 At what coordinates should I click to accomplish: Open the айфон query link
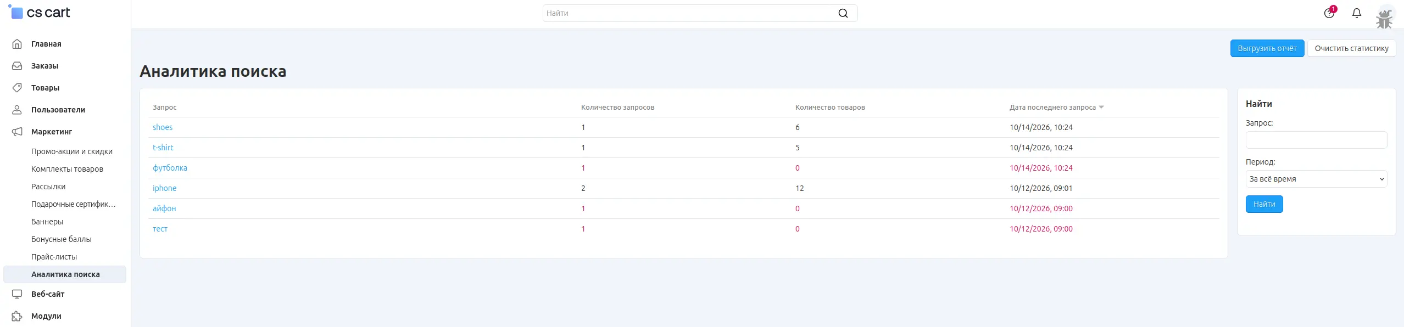click(x=164, y=208)
